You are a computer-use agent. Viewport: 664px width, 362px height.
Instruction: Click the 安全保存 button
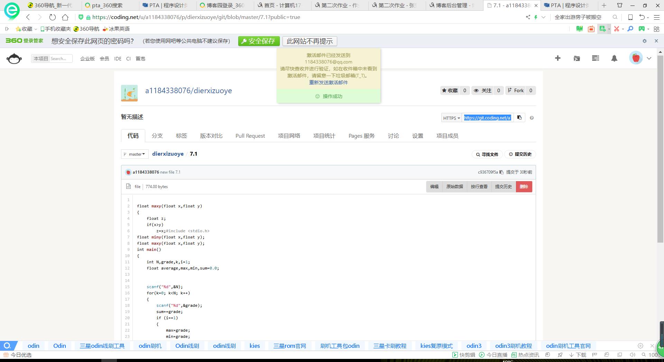[x=259, y=41]
